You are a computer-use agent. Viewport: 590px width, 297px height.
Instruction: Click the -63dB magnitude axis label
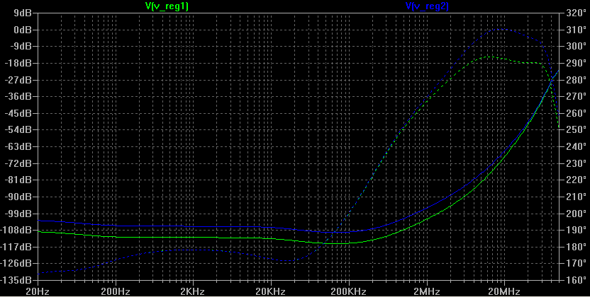pyautogui.click(x=18, y=146)
